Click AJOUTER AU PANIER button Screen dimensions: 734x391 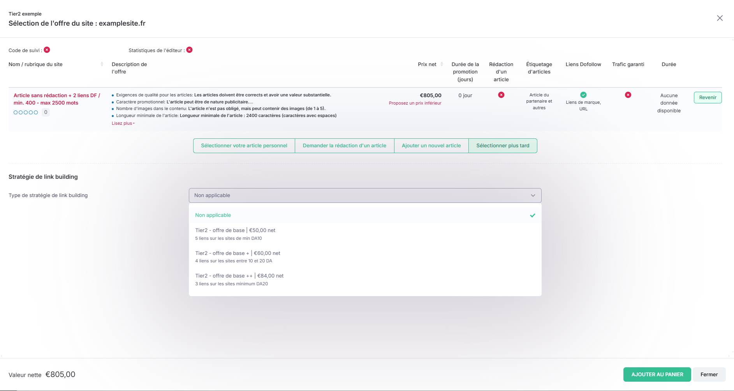pos(657,375)
